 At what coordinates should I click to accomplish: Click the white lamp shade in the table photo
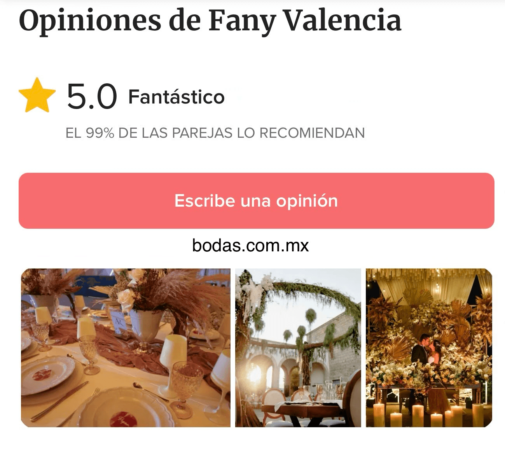(173, 350)
